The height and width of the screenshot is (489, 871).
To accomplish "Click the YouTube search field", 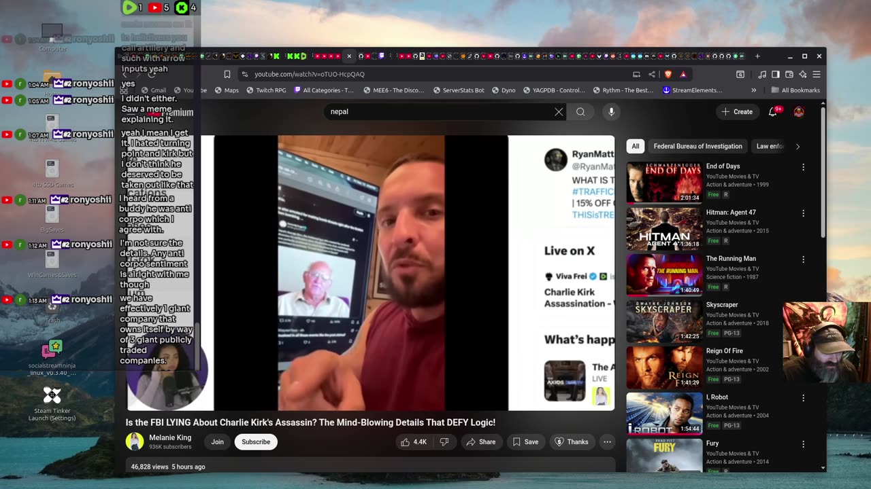I will (x=439, y=112).
